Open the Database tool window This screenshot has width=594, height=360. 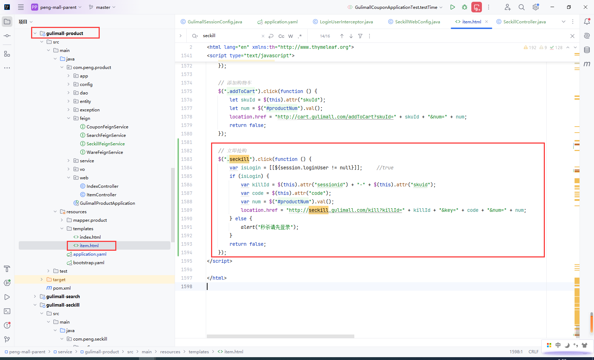[587, 50]
